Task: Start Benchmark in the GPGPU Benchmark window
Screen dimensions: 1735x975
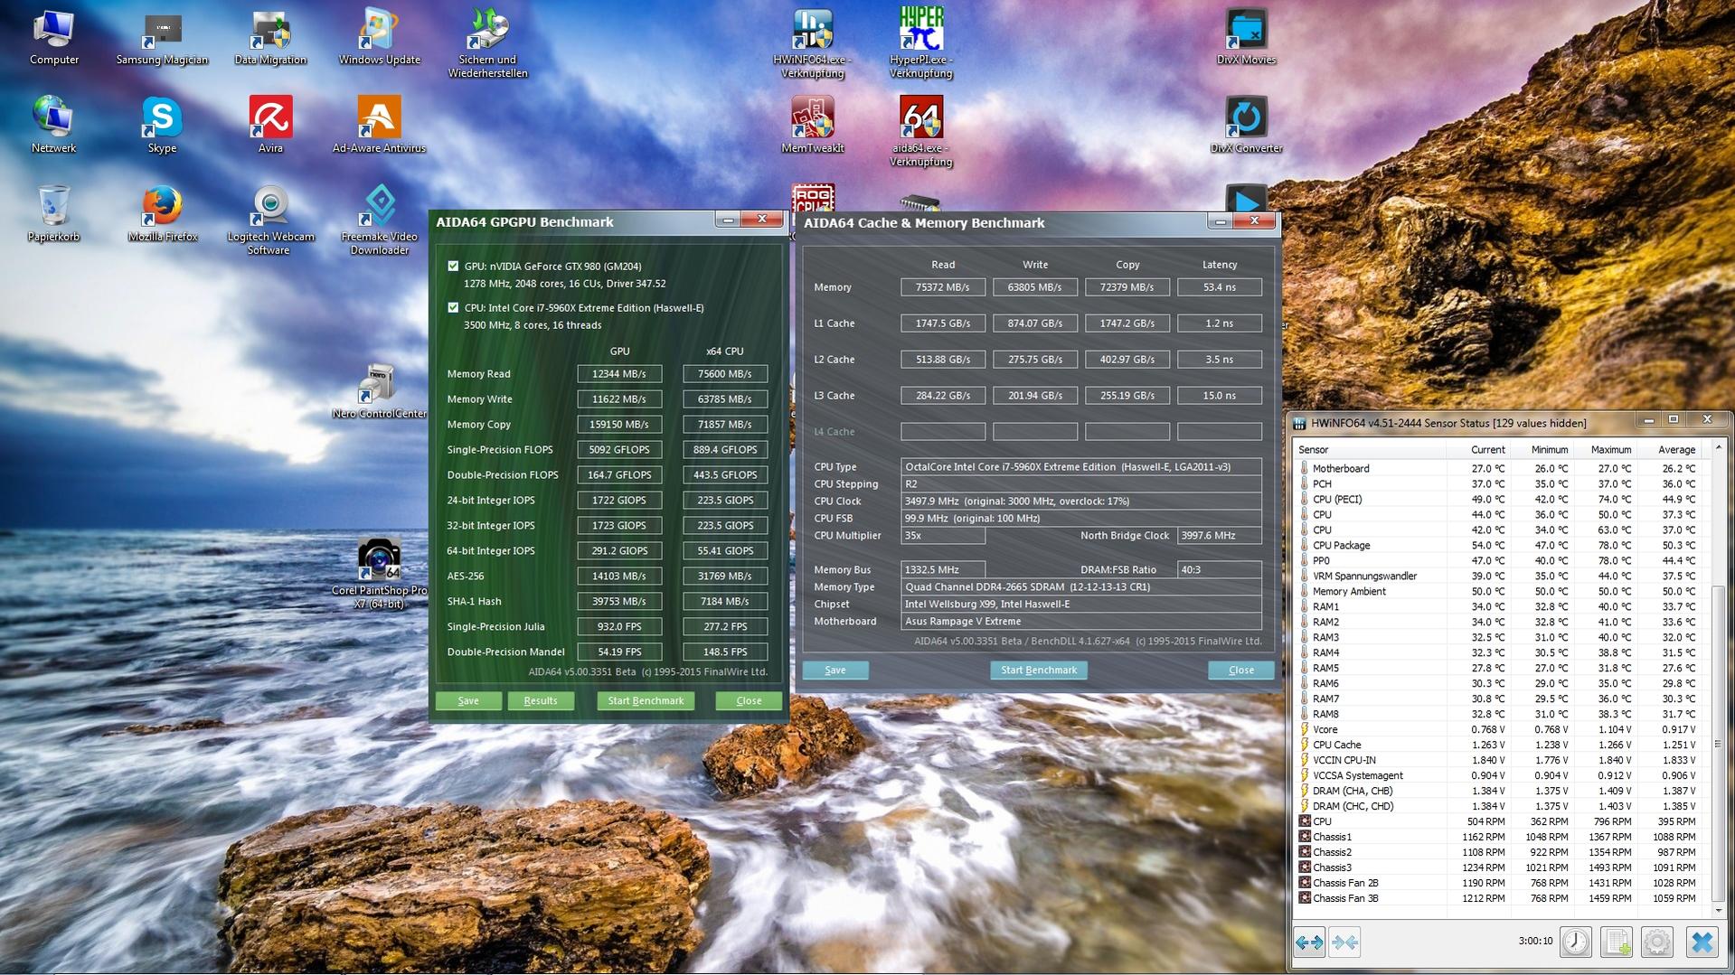Action: [646, 700]
